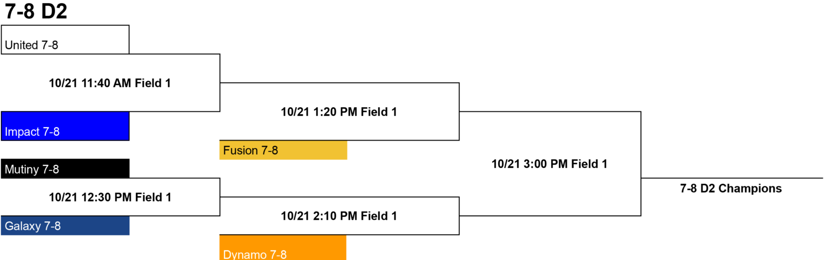This screenshot has height=260, width=824.
Task: Open the 10/21 12:30 PM Field 1 game
Action: tap(110, 197)
